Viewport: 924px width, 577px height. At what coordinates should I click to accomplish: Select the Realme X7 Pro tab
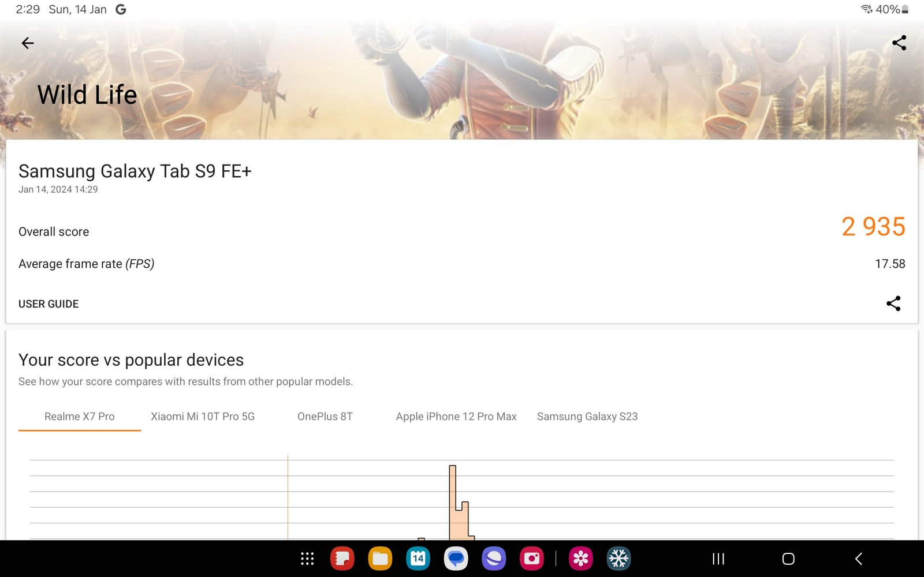80,417
